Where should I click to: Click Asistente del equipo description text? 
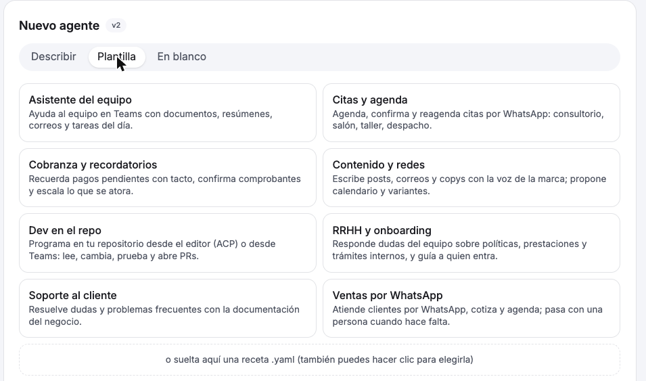[x=151, y=120]
